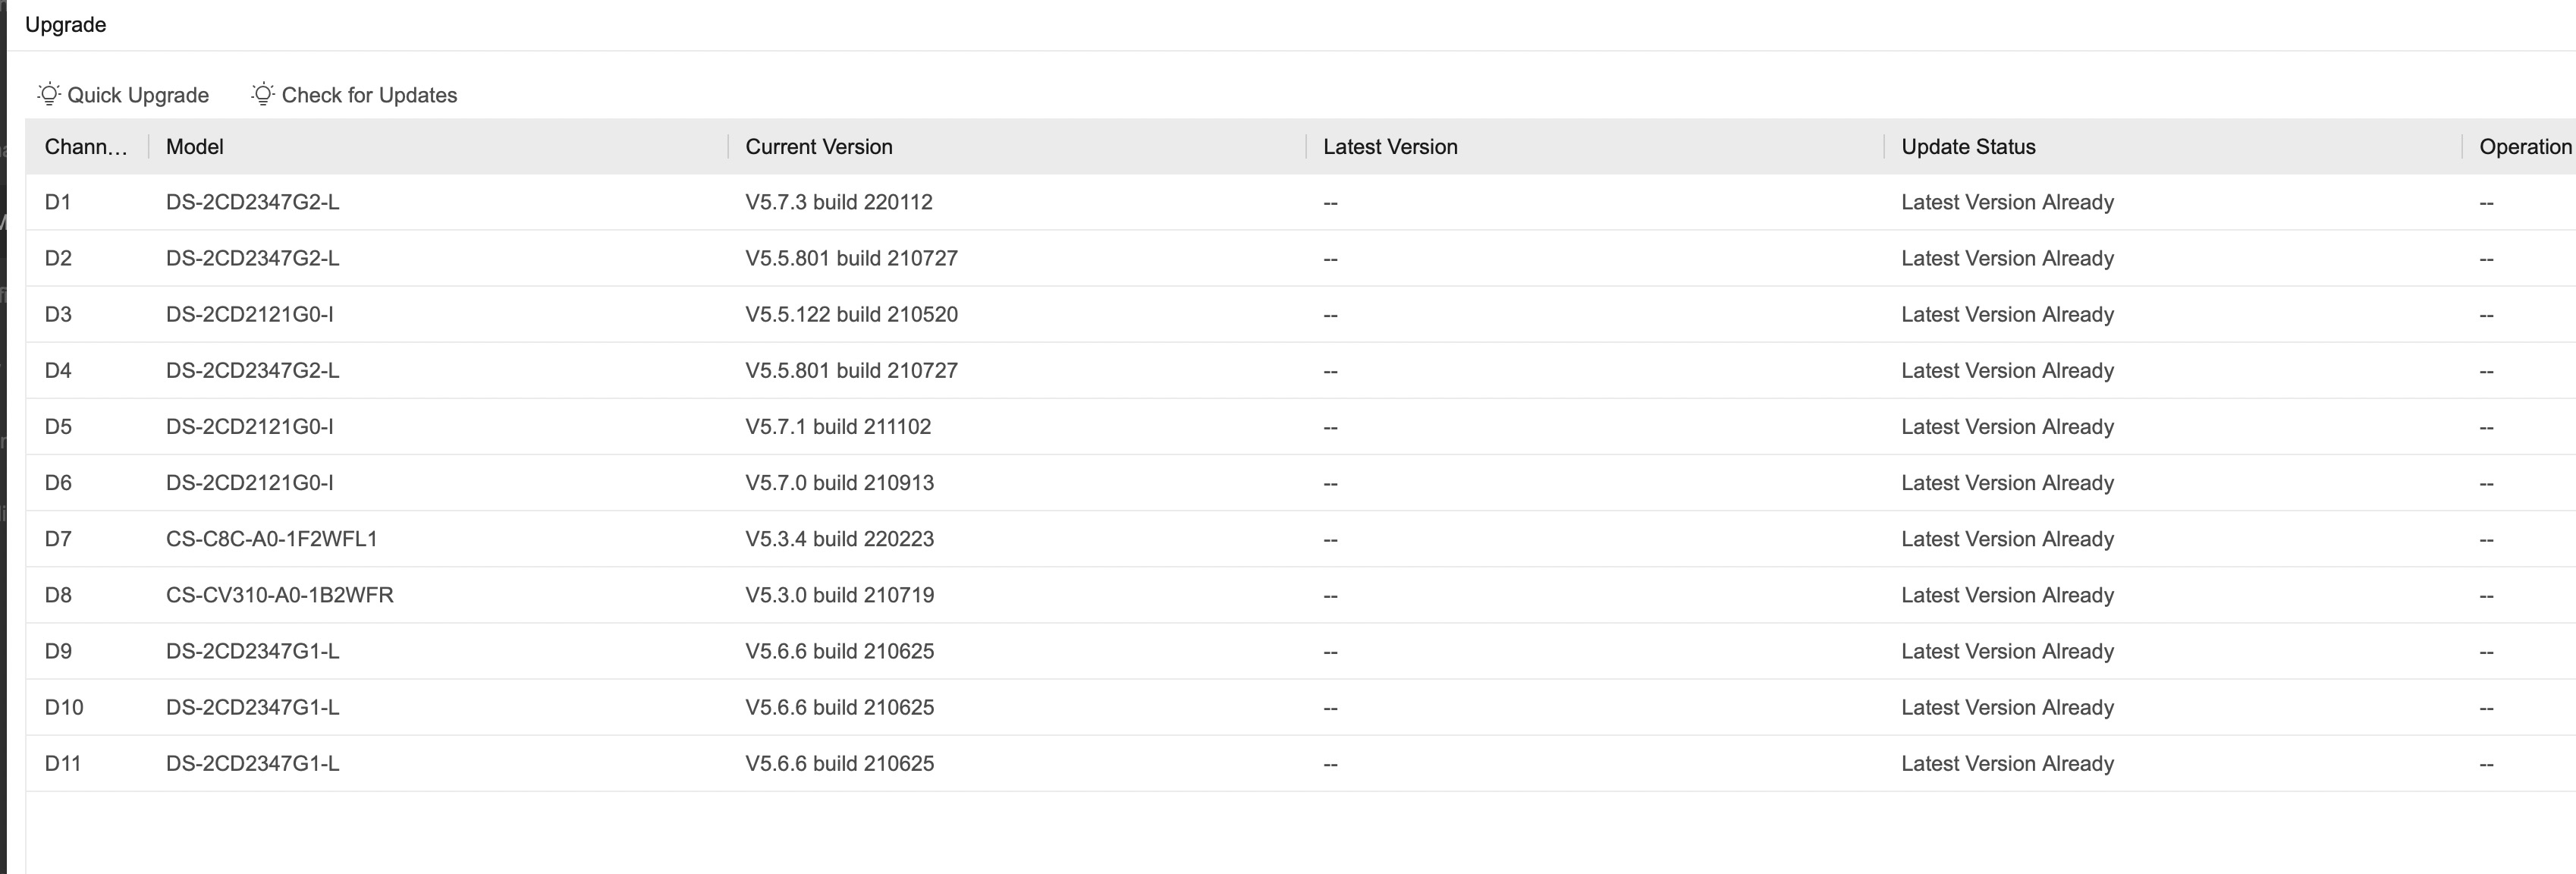Image resolution: width=2576 pixels, height=874 pixels.
Task: Click the truncated Channel column header
Action: point(86,147)
